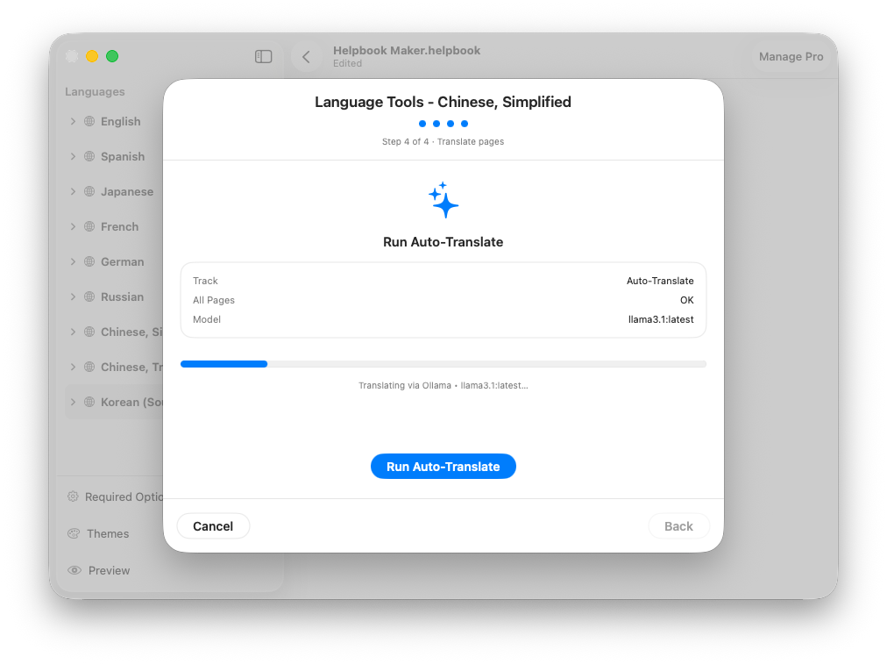The width and height of the screenshot is (887, 664).
Task: Click the sparkle Auto-Translate icon in dialog
Action: coord(443,200)
